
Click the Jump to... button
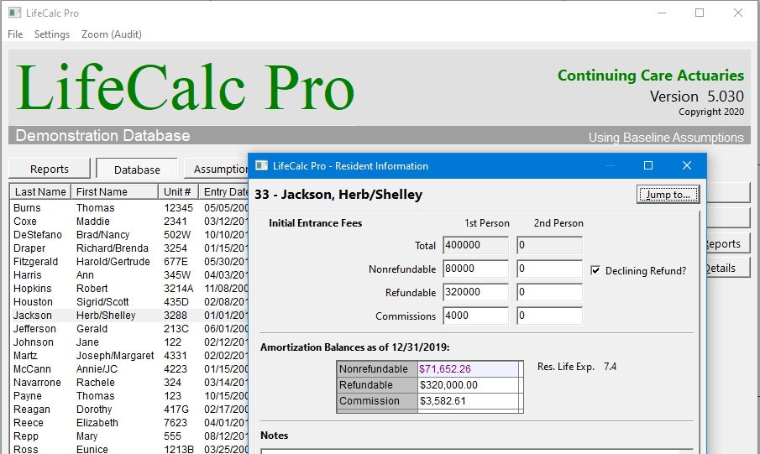click(x=668, y=195)
